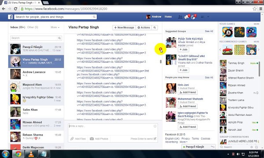Open Monopoly recommended game icon
The width and height of the screenshot is (264, 158).
tap(251, 50)
